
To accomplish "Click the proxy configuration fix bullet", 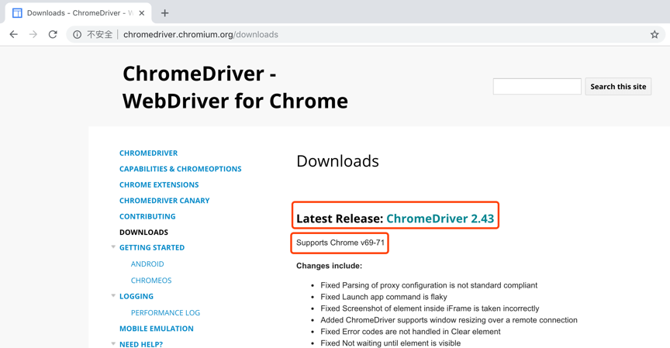I will [x=429, y=285].
